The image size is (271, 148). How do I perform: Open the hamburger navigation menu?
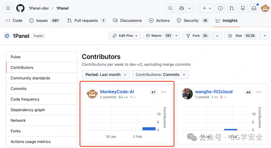[x=8, y=8]
